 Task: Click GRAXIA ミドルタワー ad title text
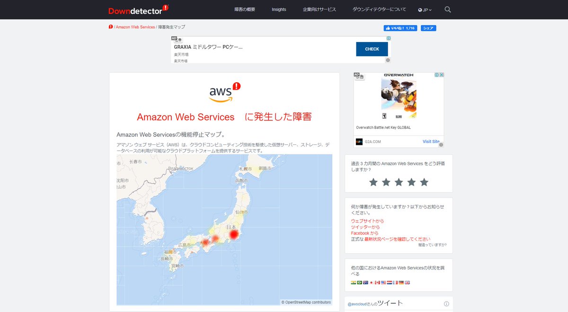pos(208,47)
